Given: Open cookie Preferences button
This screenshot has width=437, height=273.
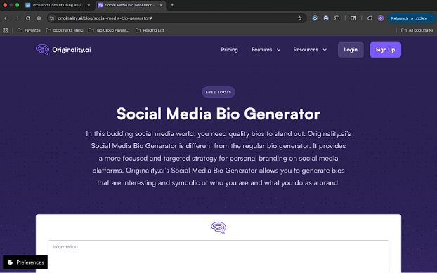Looking at the screenshot, I should click(25, 262).
